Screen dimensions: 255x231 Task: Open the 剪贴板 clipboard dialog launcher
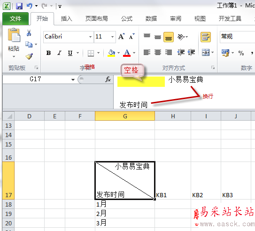[36, 68]
